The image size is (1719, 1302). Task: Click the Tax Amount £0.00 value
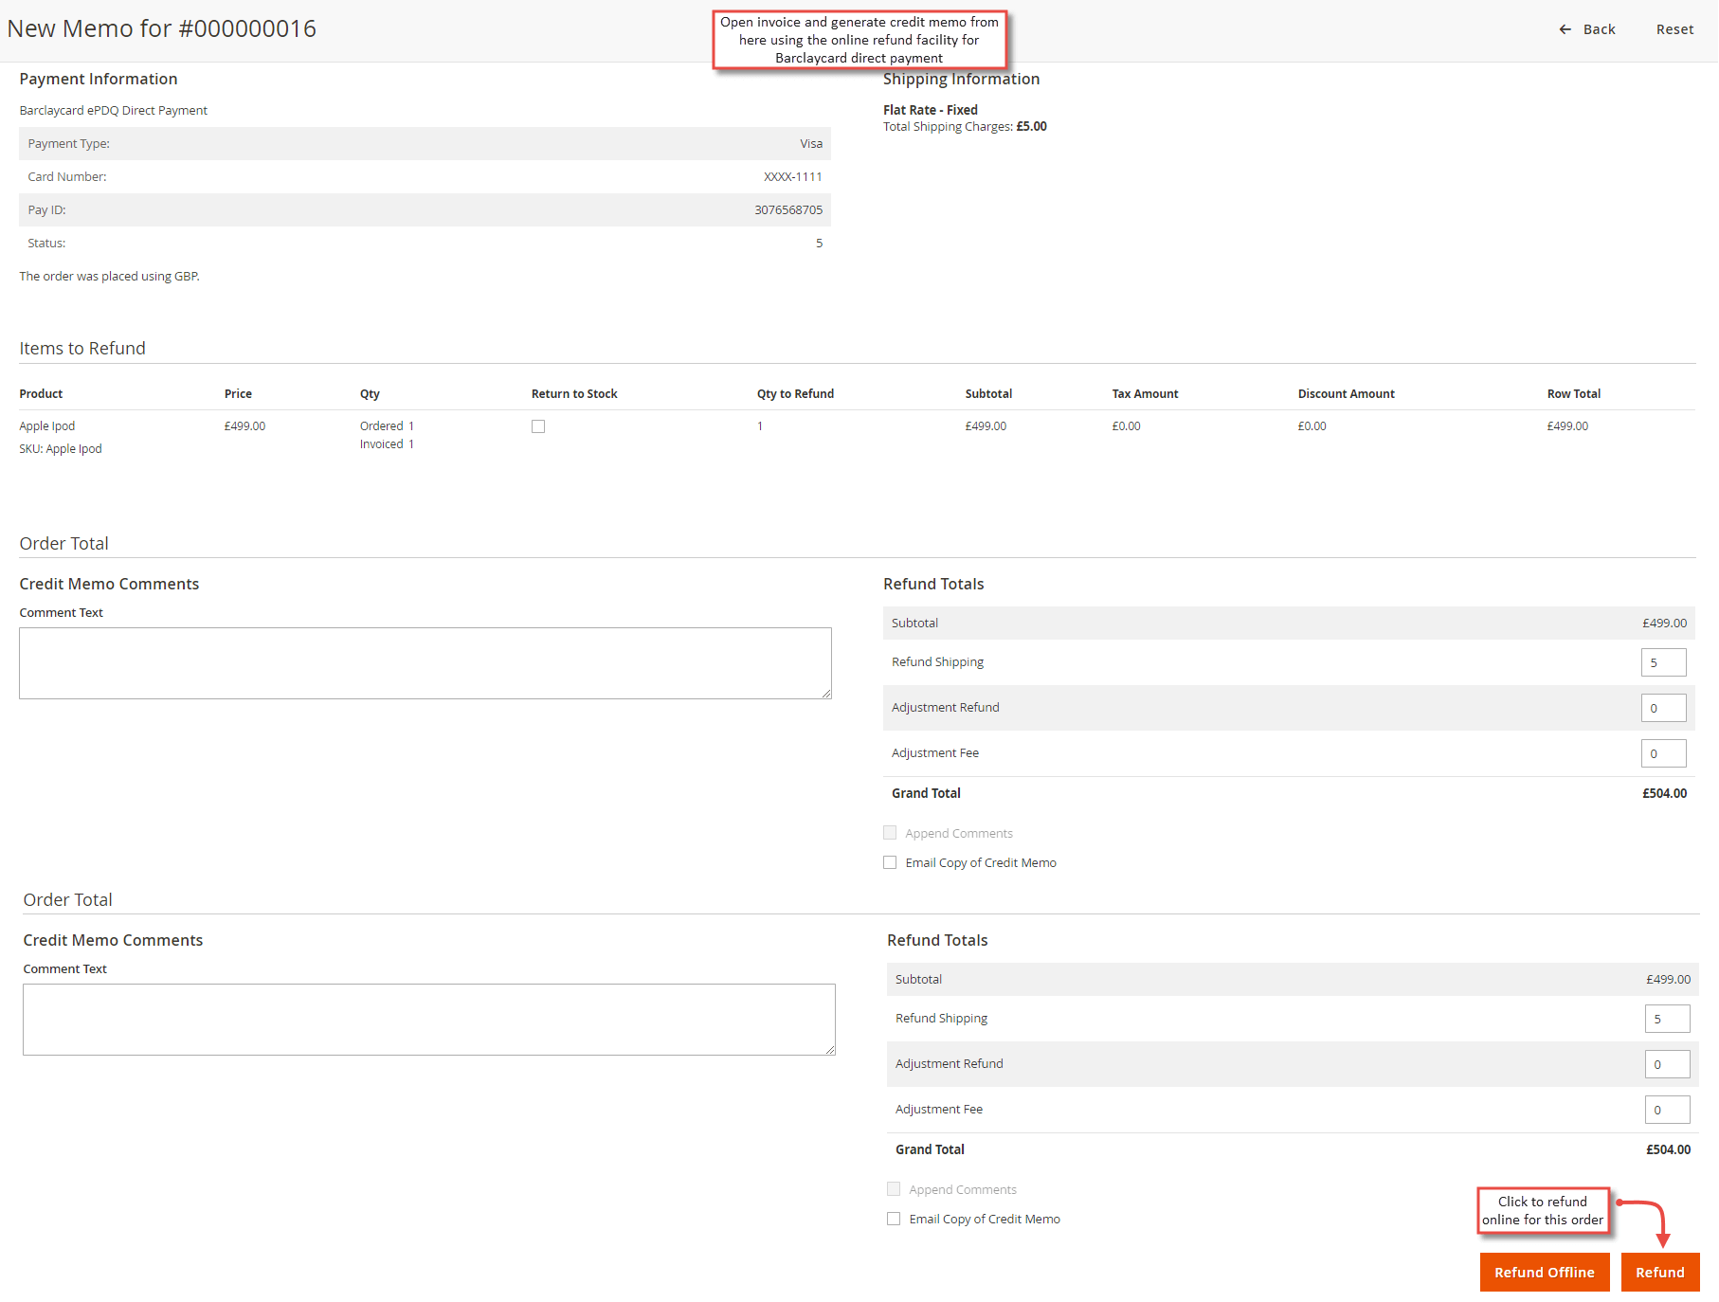pyautogui.click(x=1126, y=426)
